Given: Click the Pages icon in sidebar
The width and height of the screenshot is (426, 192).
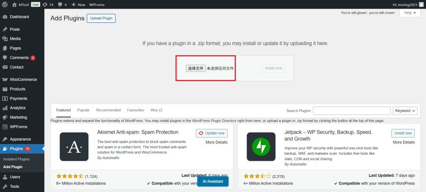Looking at the screenshot, I should (5, 48).
